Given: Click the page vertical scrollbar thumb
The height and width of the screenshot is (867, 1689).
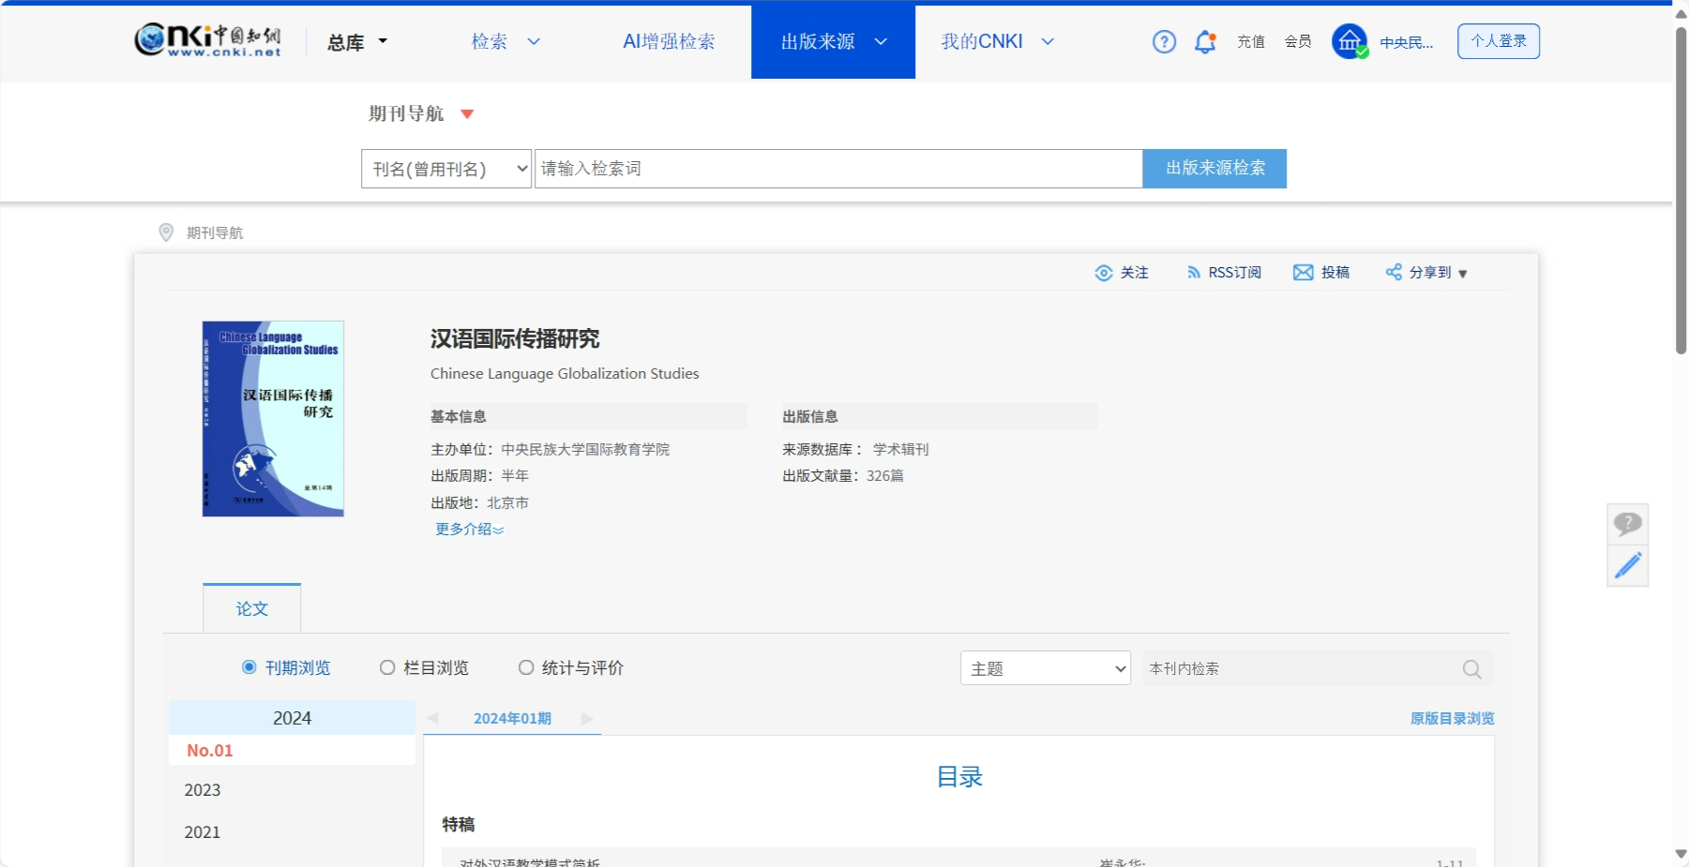Looking at the screenshot, I should (1681, 190).
